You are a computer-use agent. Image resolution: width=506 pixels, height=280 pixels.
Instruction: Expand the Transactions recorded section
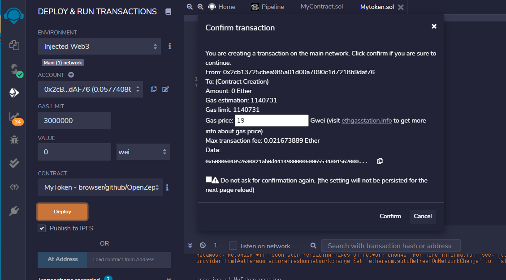pyautogui.click(x=169, y=278)
